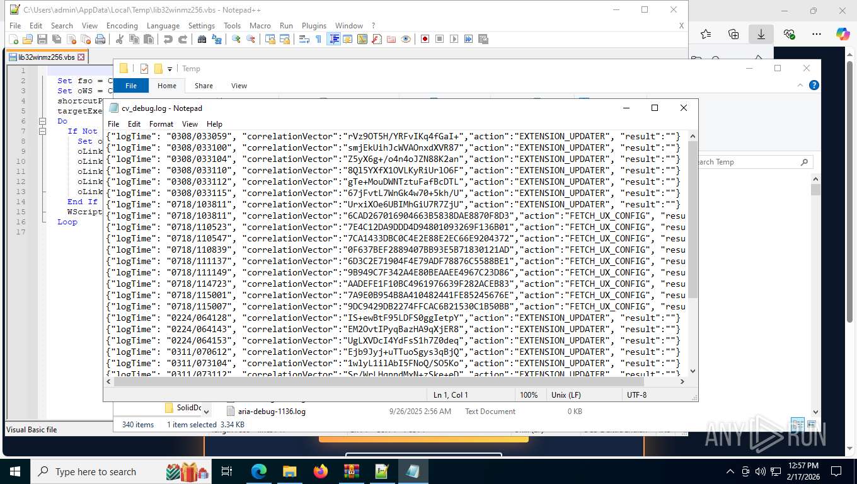Expand the Explorer ribbon with chevron
The image size is (857, 484).
click(x=800, y=85)
